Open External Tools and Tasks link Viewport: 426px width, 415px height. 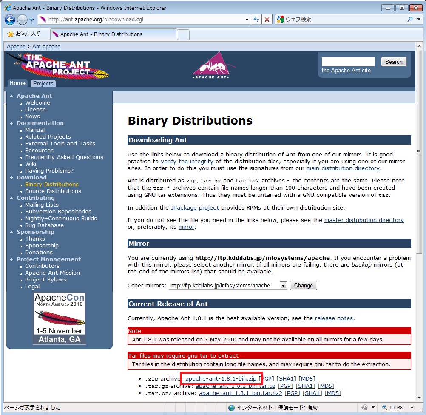point(60,143)
